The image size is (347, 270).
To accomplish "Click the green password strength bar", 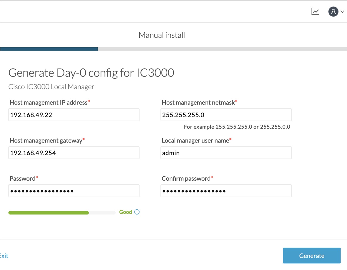I will click(49, 213).
